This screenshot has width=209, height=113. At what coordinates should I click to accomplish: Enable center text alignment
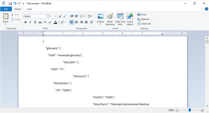pyautogui.click(x=76, y=22)
